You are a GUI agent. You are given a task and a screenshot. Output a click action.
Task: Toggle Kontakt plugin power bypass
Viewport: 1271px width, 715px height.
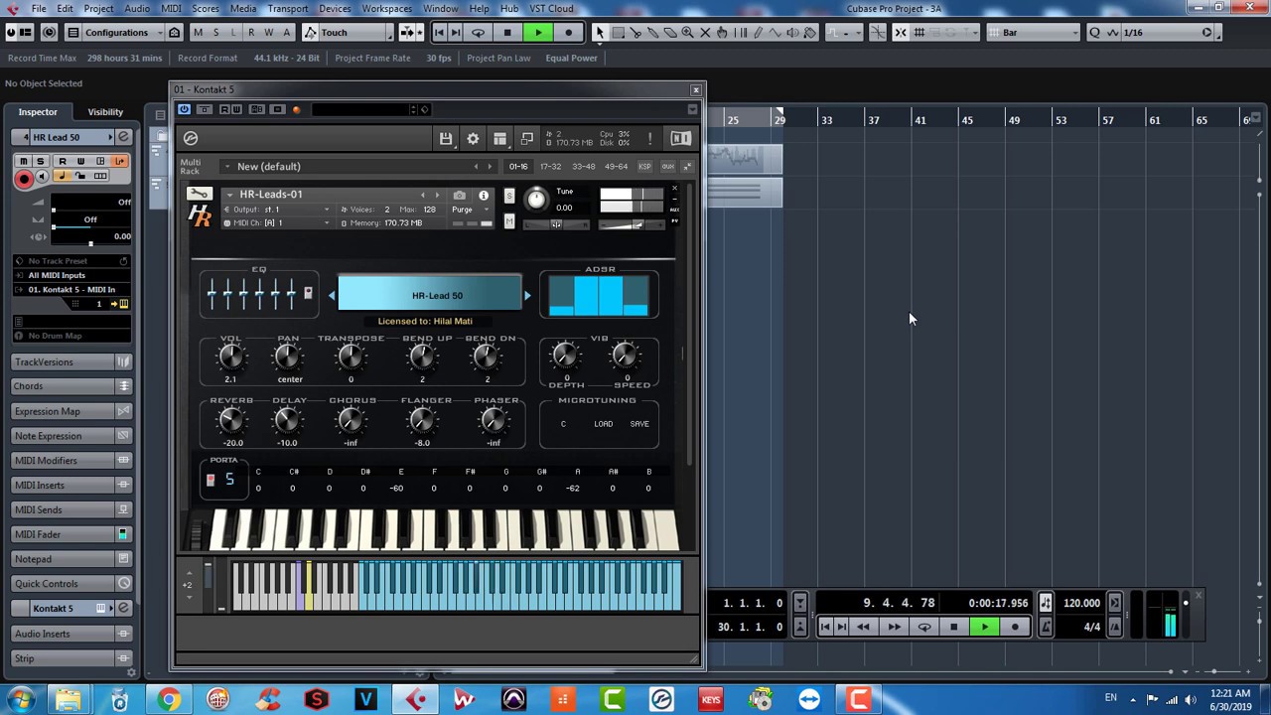(x=184, y=109)
